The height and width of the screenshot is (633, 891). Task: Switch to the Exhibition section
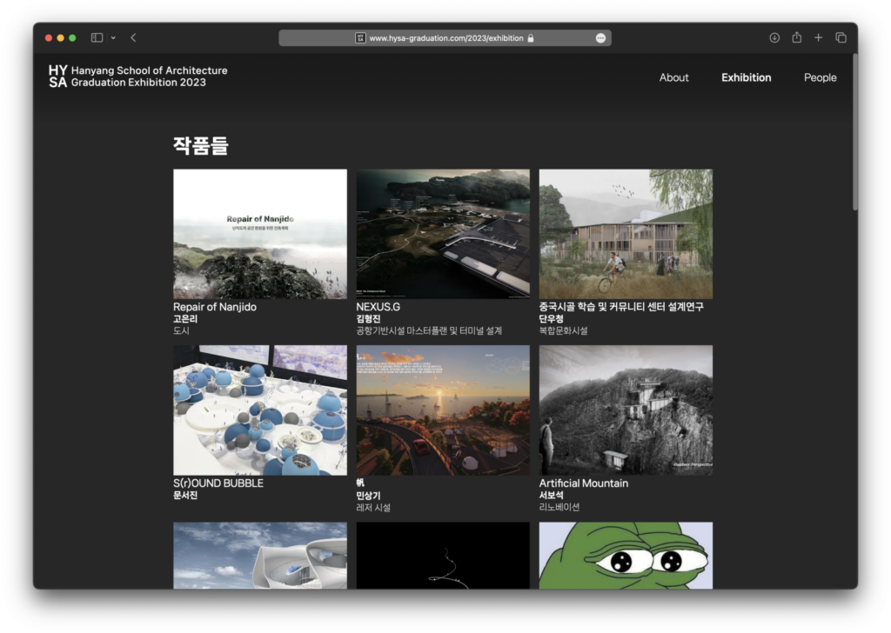(x=746, y=77)
